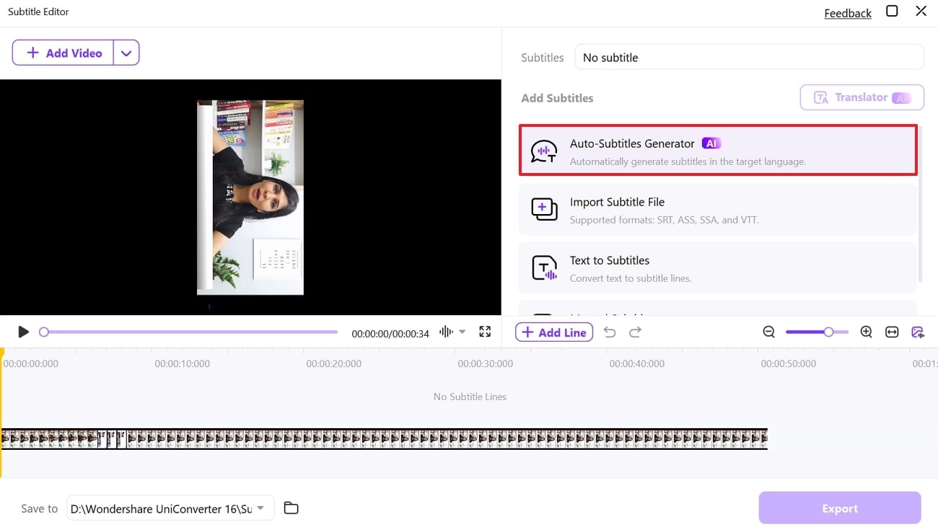Zoom out the timeline

769,332
